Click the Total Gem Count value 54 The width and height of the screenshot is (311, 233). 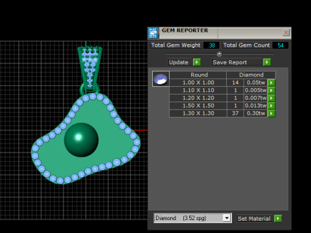(x=281, y=45)
